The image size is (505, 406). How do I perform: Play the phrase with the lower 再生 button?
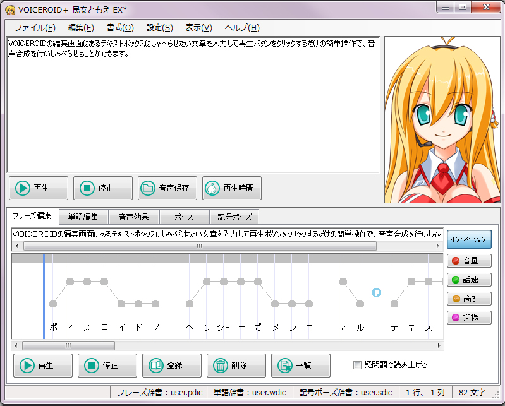[x=43, y=366]
